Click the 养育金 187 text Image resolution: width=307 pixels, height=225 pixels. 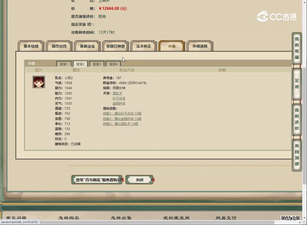(112, 78)
